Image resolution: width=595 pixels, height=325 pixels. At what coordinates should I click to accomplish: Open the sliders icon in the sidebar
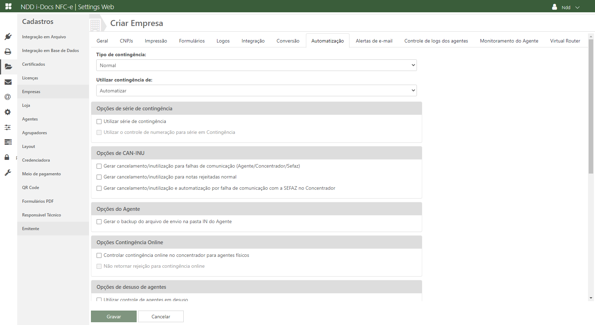click(x=8, y=127)
